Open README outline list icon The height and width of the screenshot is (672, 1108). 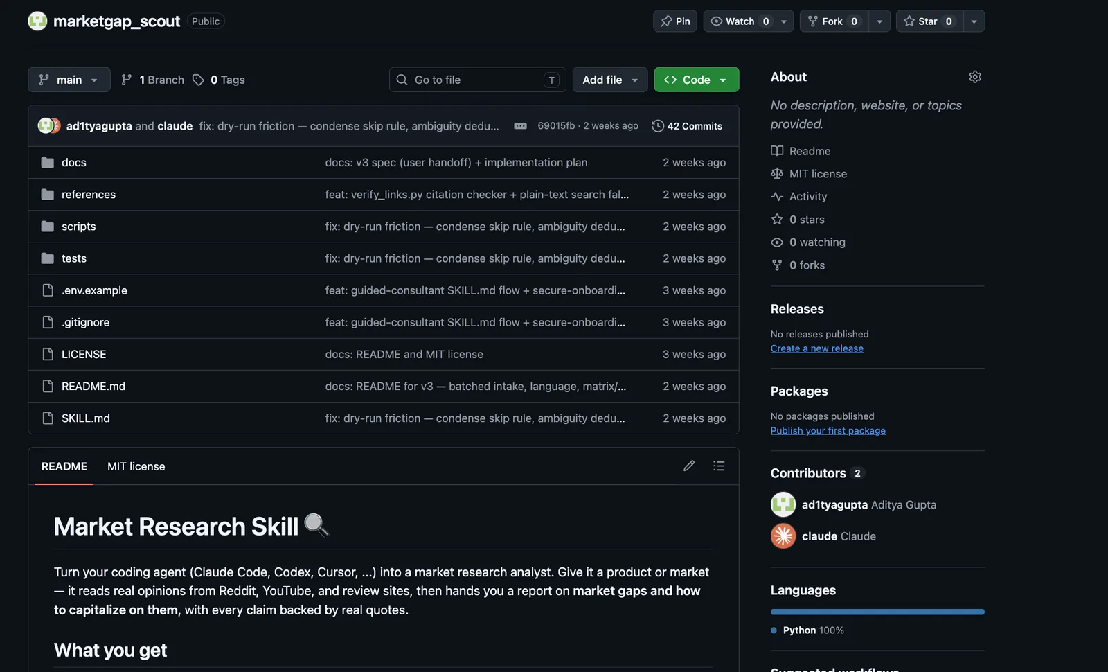[x=719, y=466]
